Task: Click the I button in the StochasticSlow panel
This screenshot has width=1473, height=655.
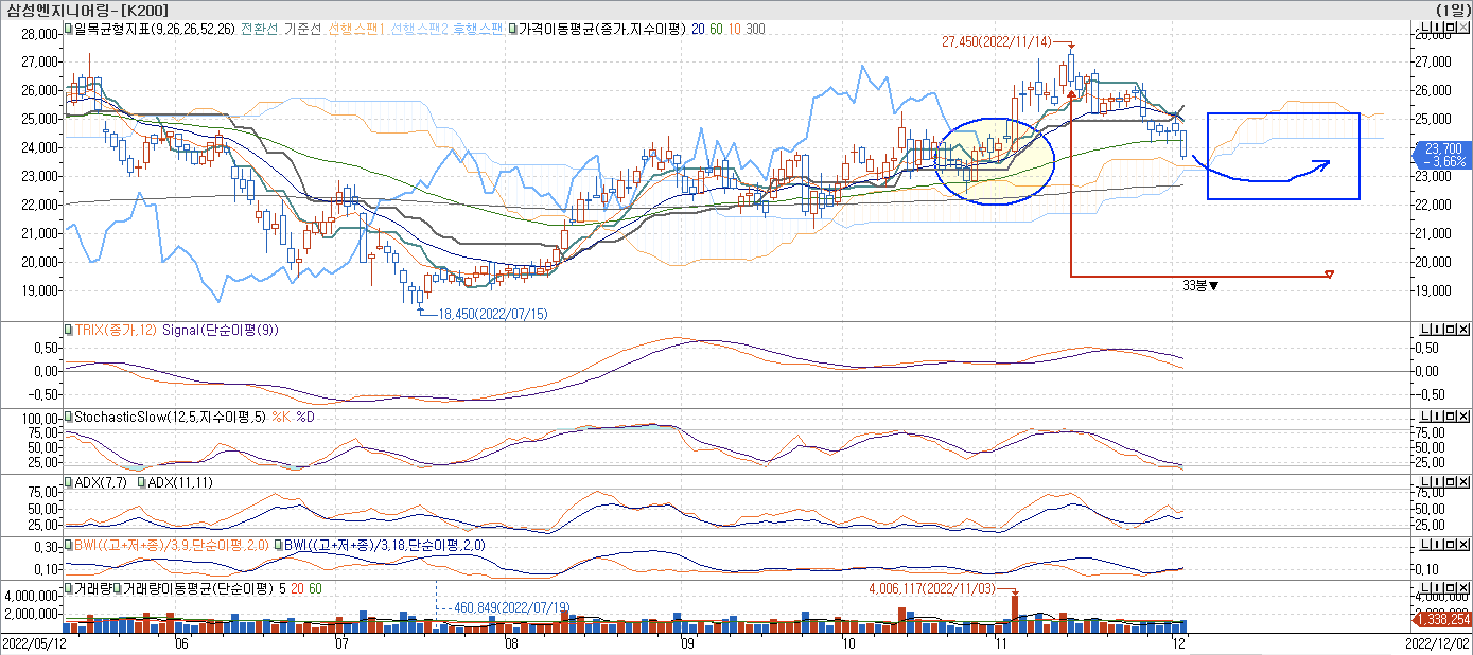Action: [x=1438, y=416]
